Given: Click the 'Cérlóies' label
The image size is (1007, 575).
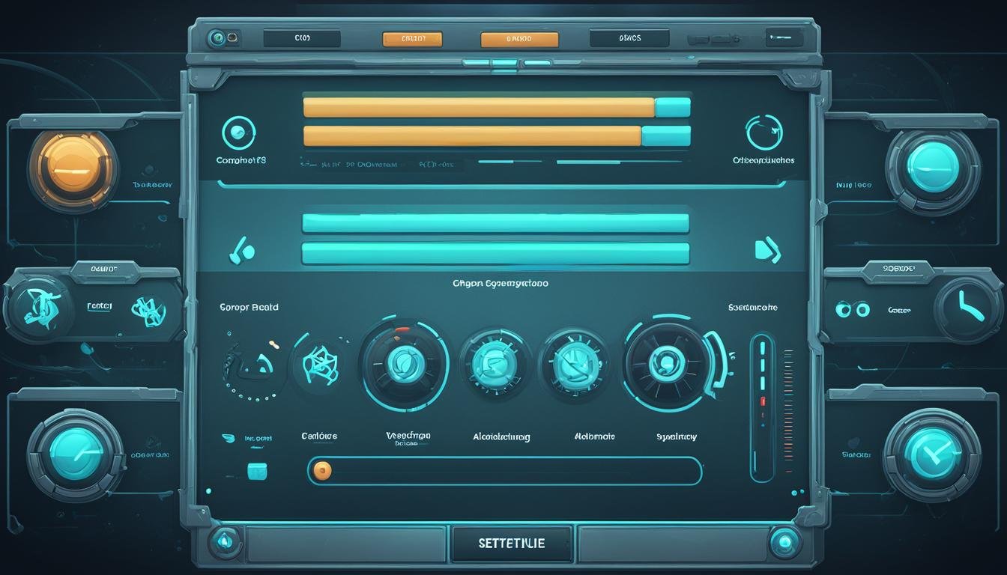Looking at the screenshot, I should [x=319, y=436].
